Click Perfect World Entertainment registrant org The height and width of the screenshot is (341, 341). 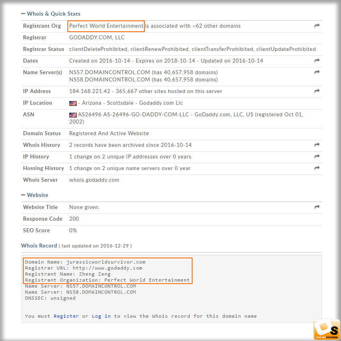[106, 26]
